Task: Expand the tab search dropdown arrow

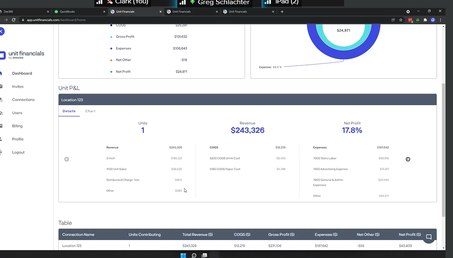Action: click(408, 11)
